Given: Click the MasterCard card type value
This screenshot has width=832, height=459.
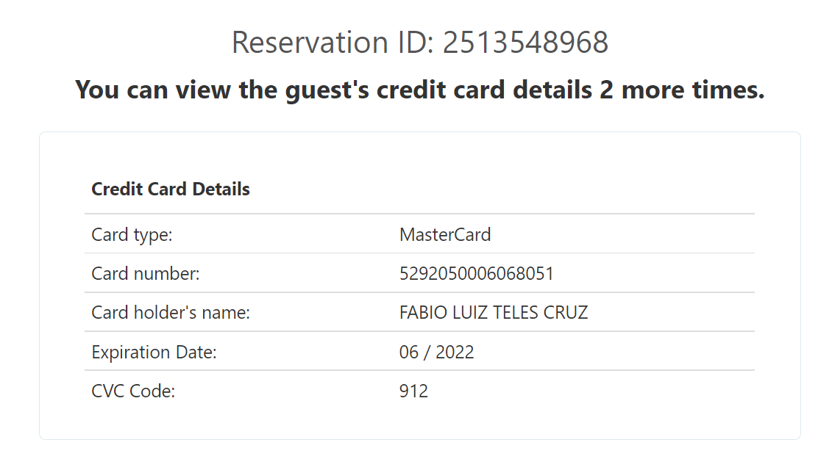Looking at the screenshot, I should (x=445, y=235).
